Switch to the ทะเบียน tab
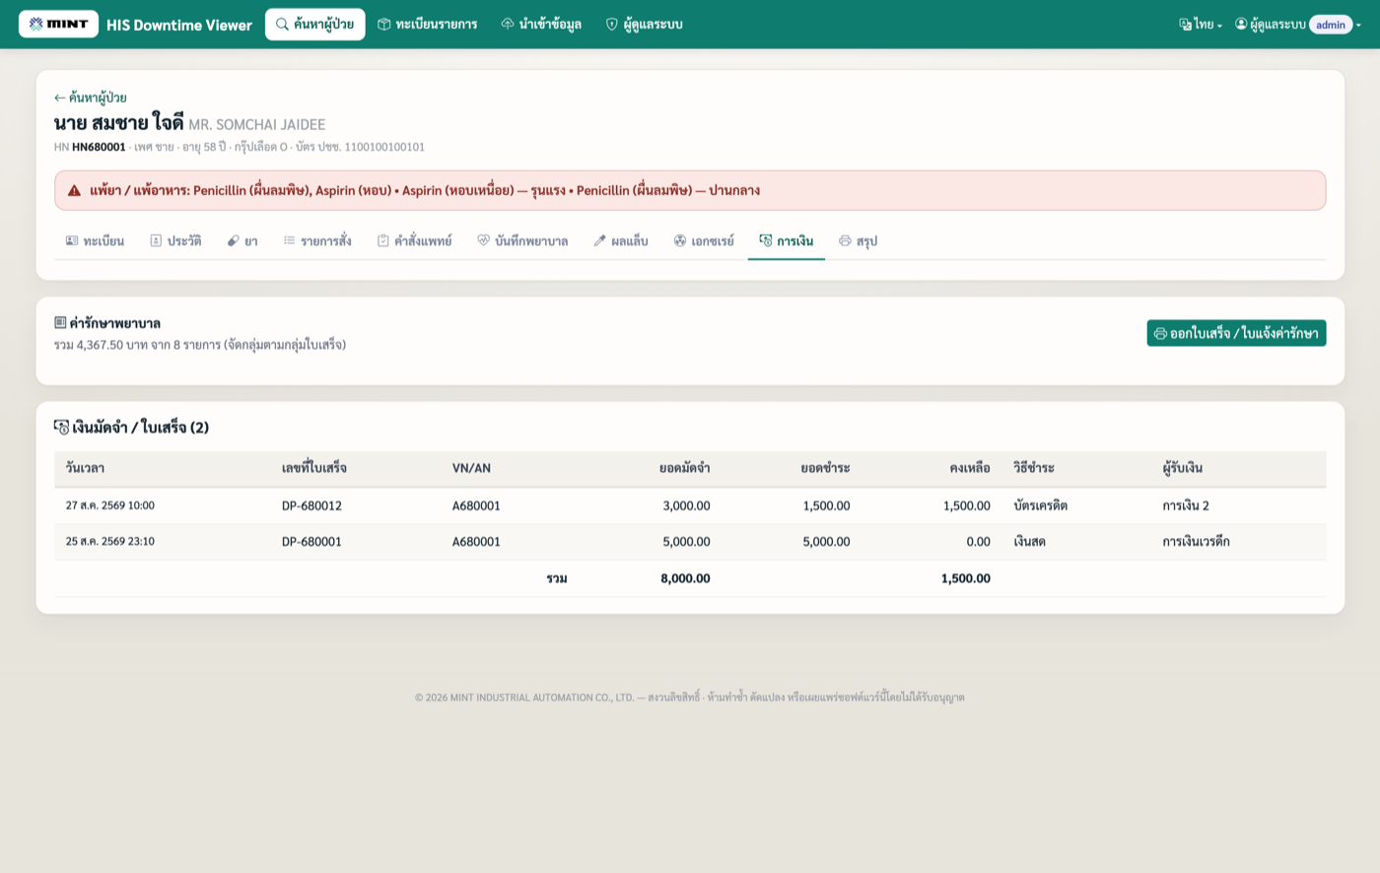The image size is (1380, 873). [95, 240]
